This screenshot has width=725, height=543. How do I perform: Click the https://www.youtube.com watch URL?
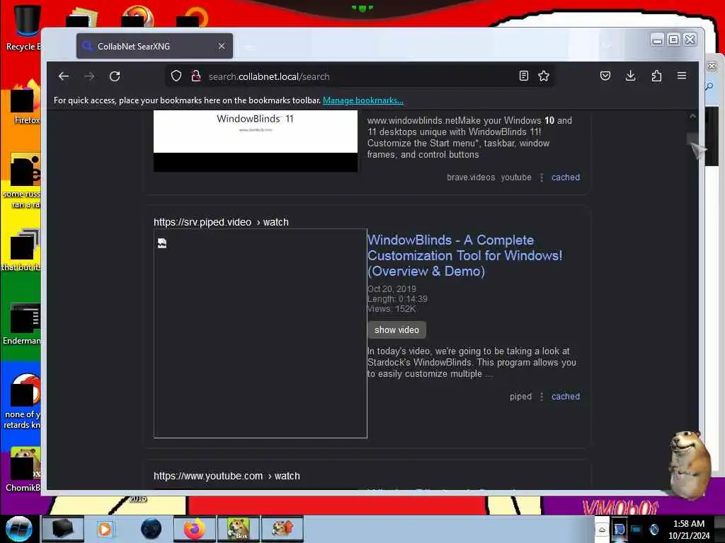pyautogui.click(x=227, y=476)
